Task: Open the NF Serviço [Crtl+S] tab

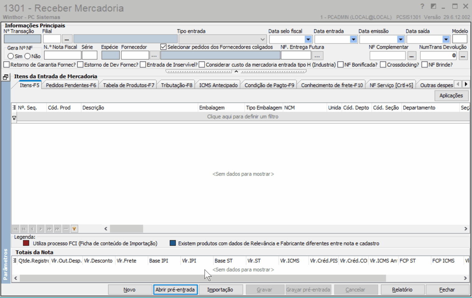Action: pyautogui.click(x=391, y=85)
